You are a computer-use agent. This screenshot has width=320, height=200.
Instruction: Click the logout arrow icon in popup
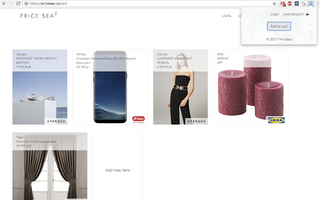307,14
